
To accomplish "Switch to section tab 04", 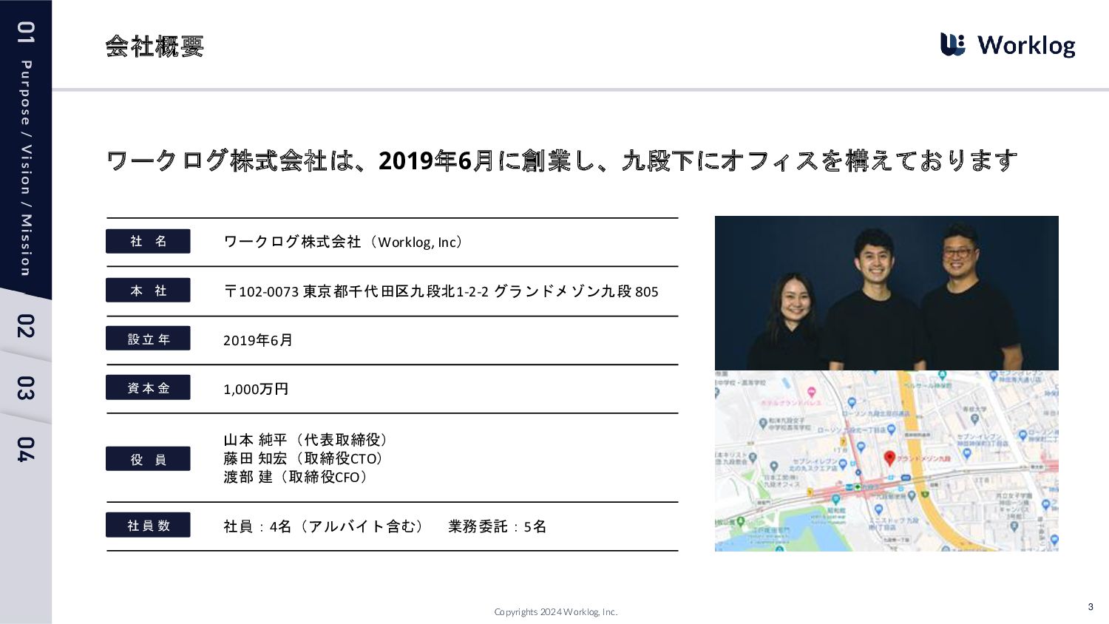I will (26, 450).
